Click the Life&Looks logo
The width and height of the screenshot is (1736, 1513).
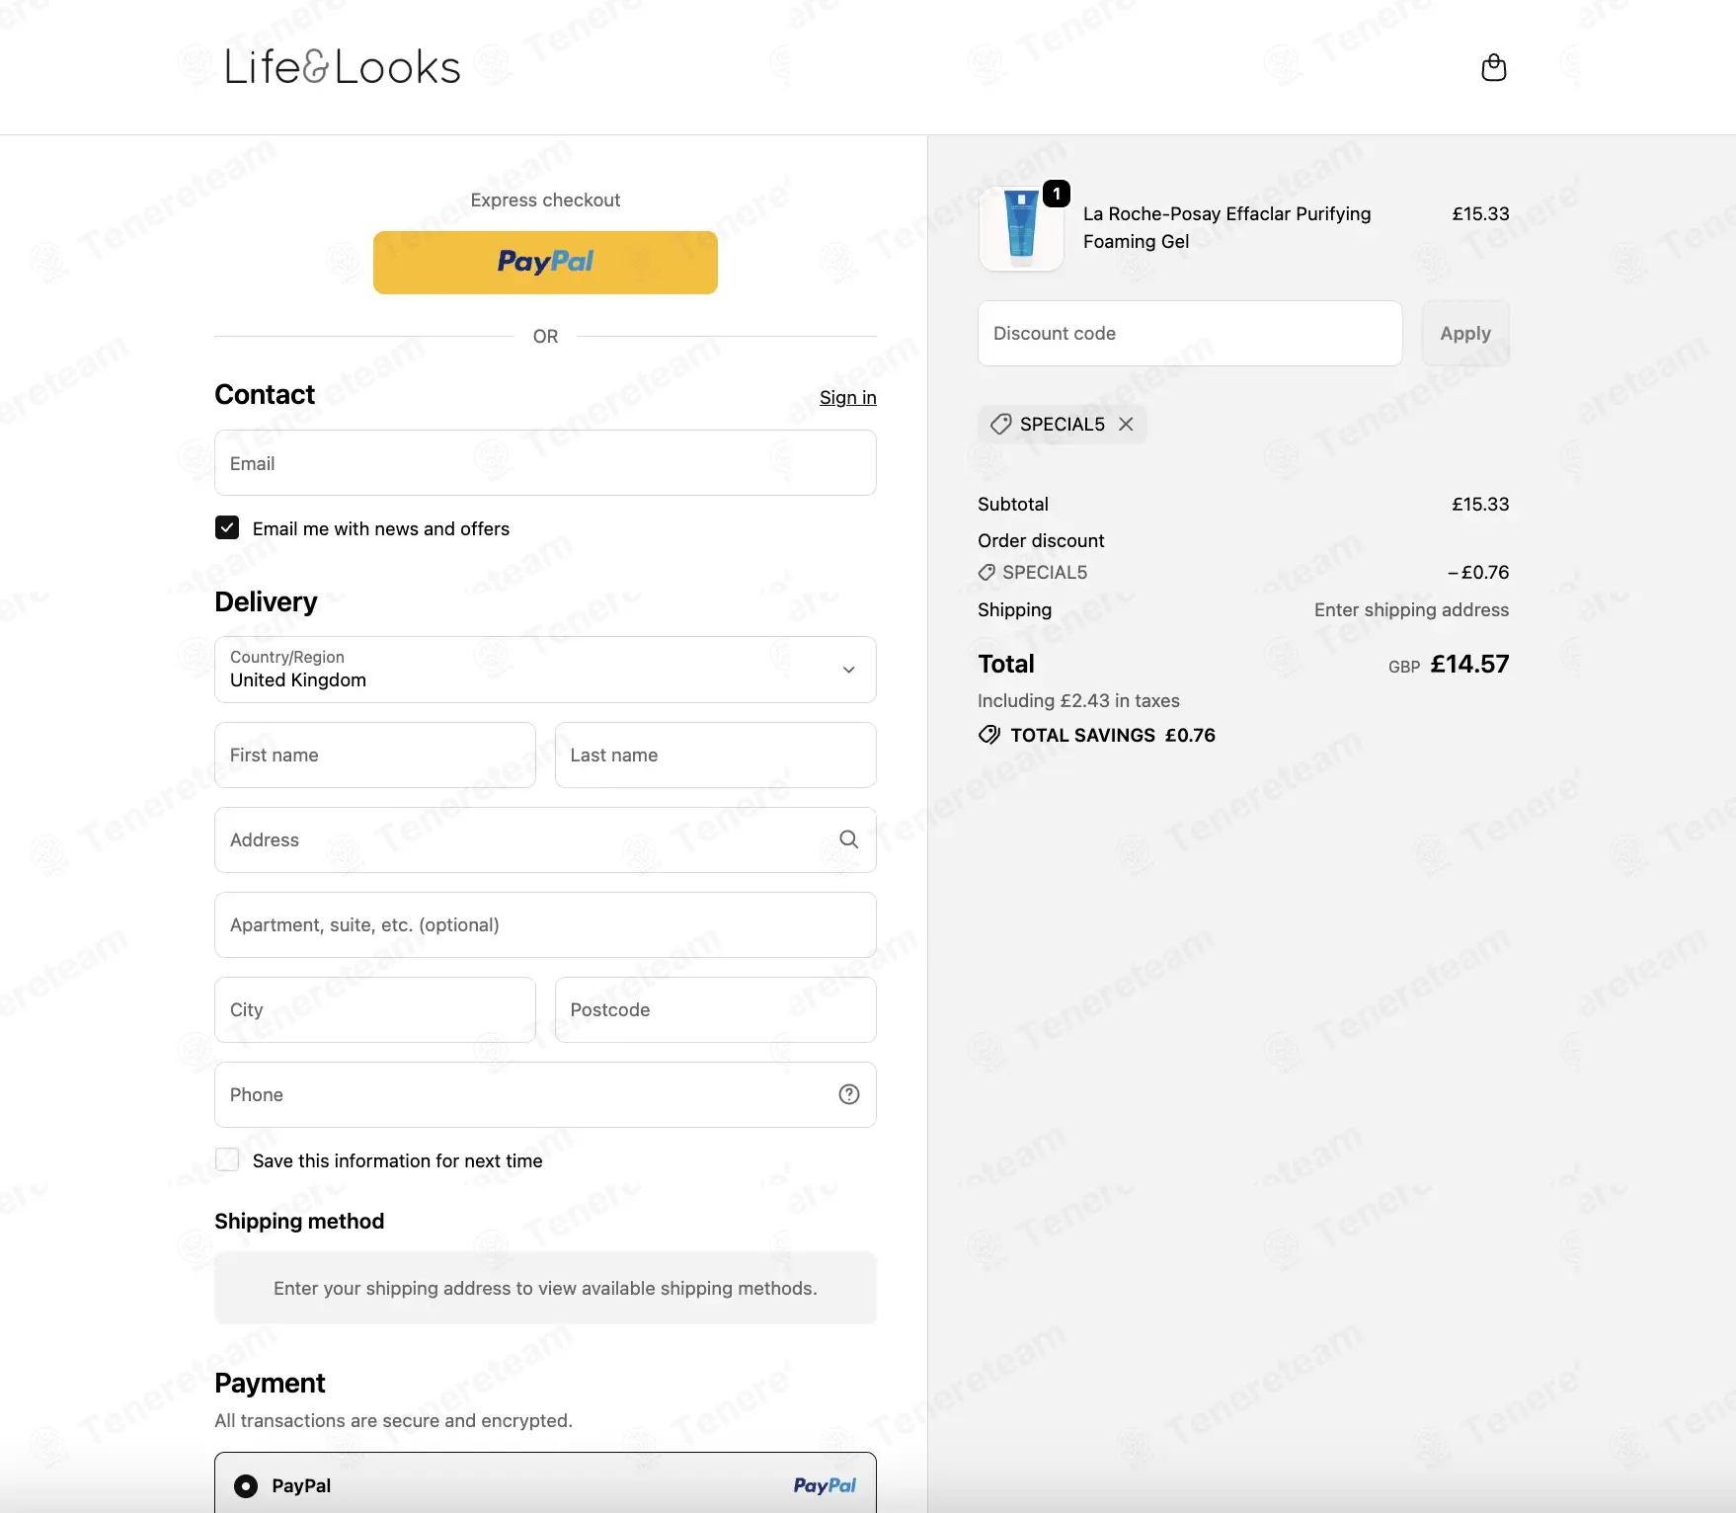[343, 67]
